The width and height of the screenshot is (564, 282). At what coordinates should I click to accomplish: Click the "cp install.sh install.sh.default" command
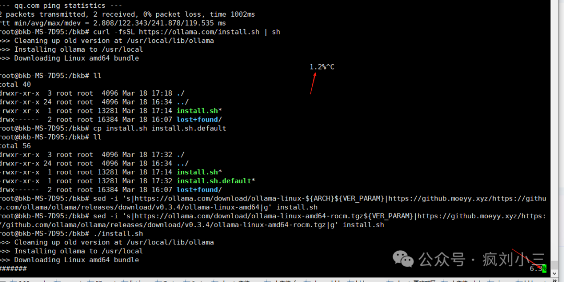160,128
